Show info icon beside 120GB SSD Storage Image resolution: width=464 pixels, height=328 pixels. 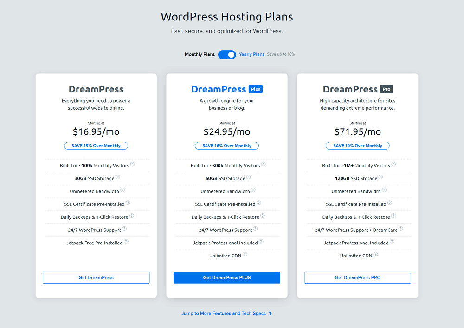coord(381,177)
